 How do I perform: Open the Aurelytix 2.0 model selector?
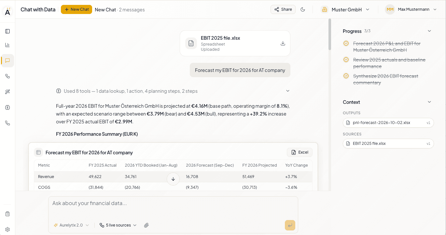pyautogui.click(x=71, y=225)
